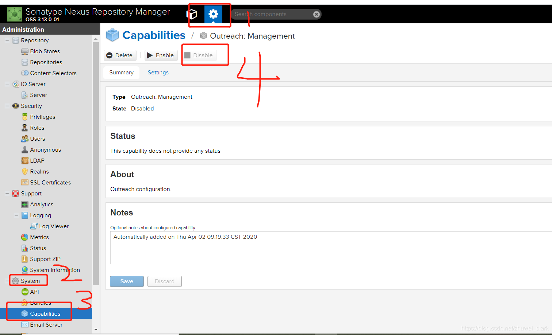The width and height of the screenshot is (552, 335).
Task: Switch to the Settings tab
Action: (158, 72)
